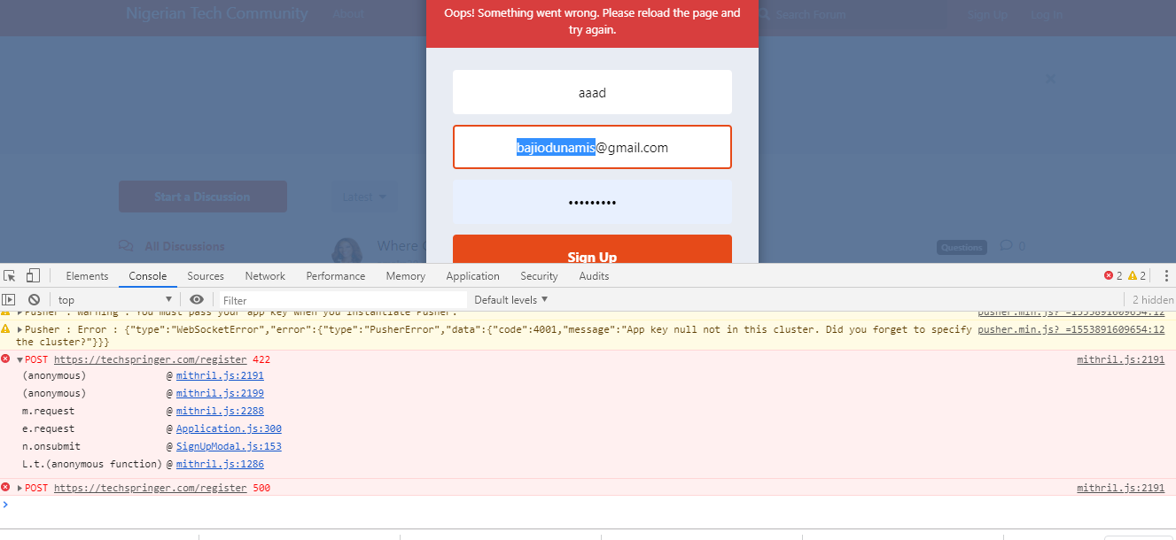The image size is (1176, 540).
Task: Switch to the Network tab
Action: pyautogui.click(x=265, y=276)
